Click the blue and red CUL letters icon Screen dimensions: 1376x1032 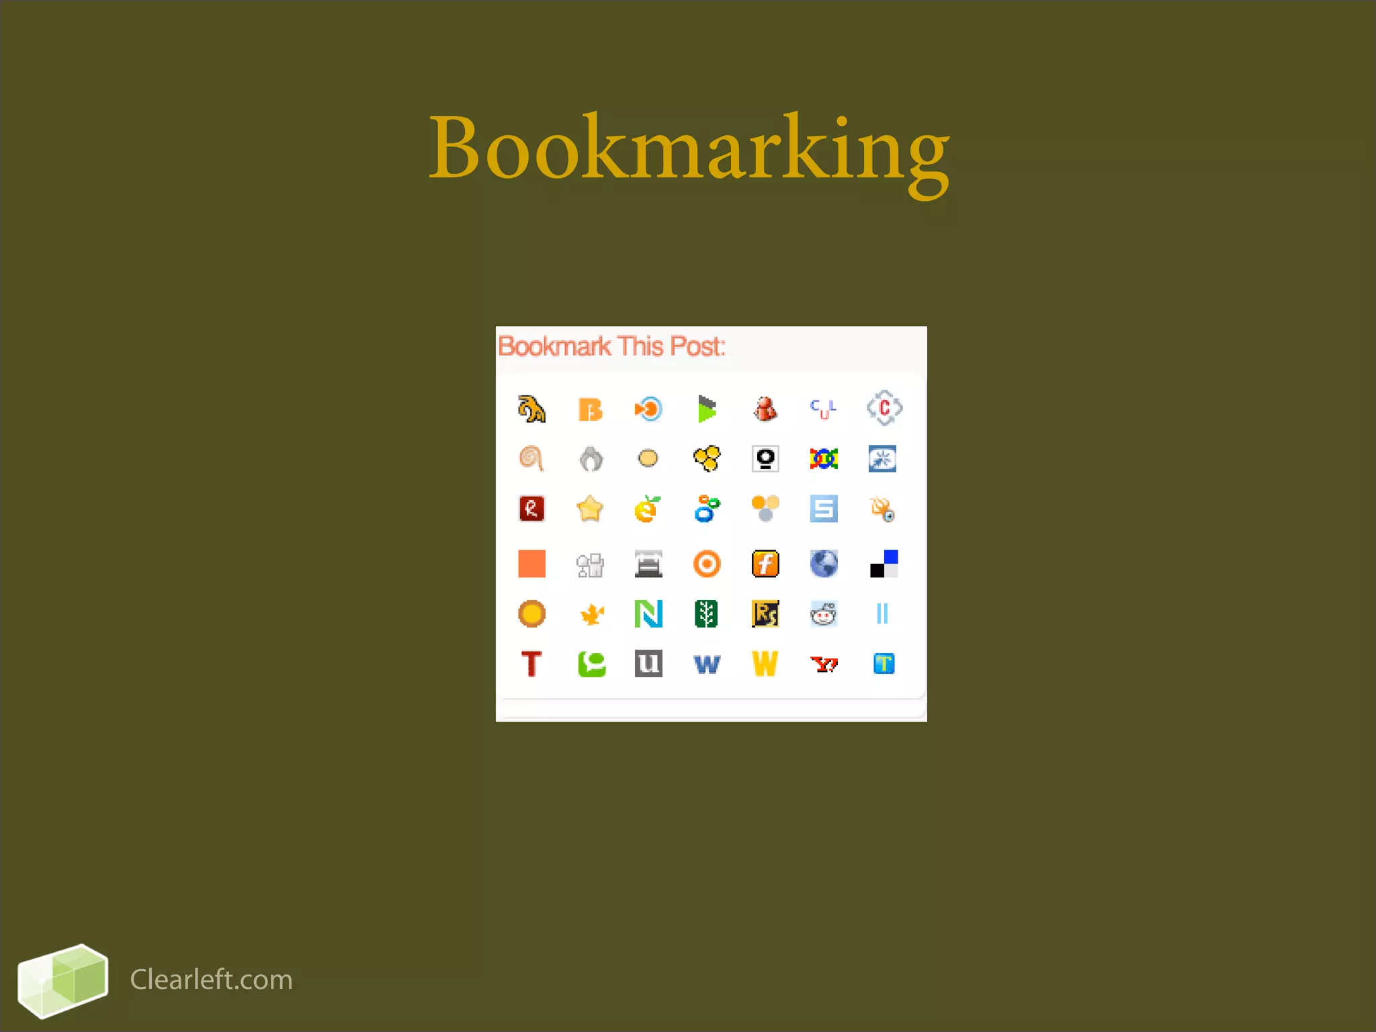point(824,408)
